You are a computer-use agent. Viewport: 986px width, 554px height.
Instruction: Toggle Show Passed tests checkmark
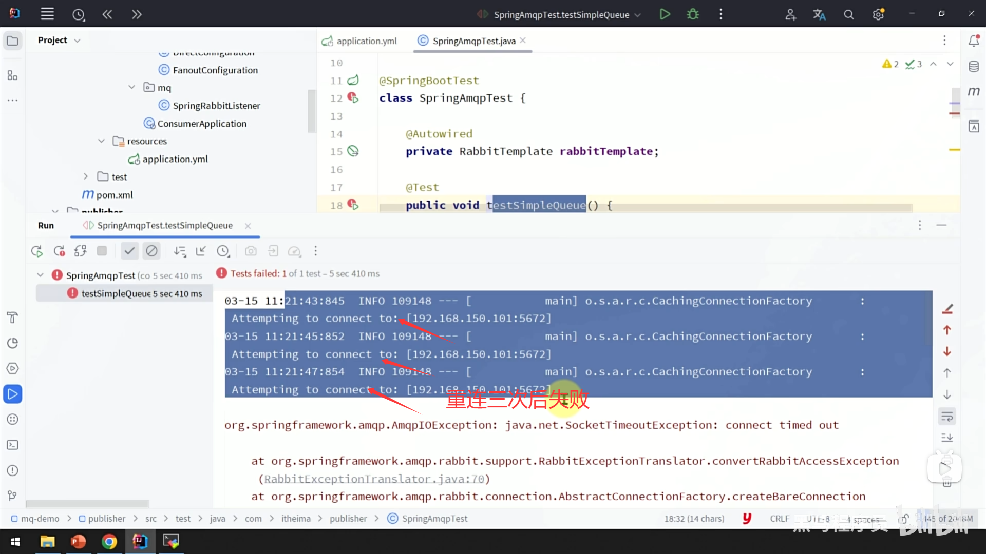(129, 251)
